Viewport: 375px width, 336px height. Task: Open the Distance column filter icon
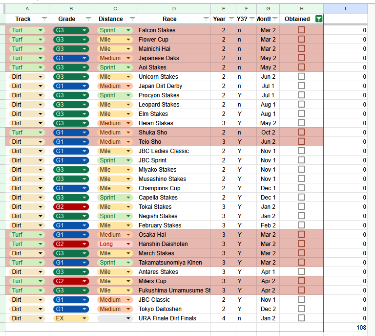coord(132,19)
